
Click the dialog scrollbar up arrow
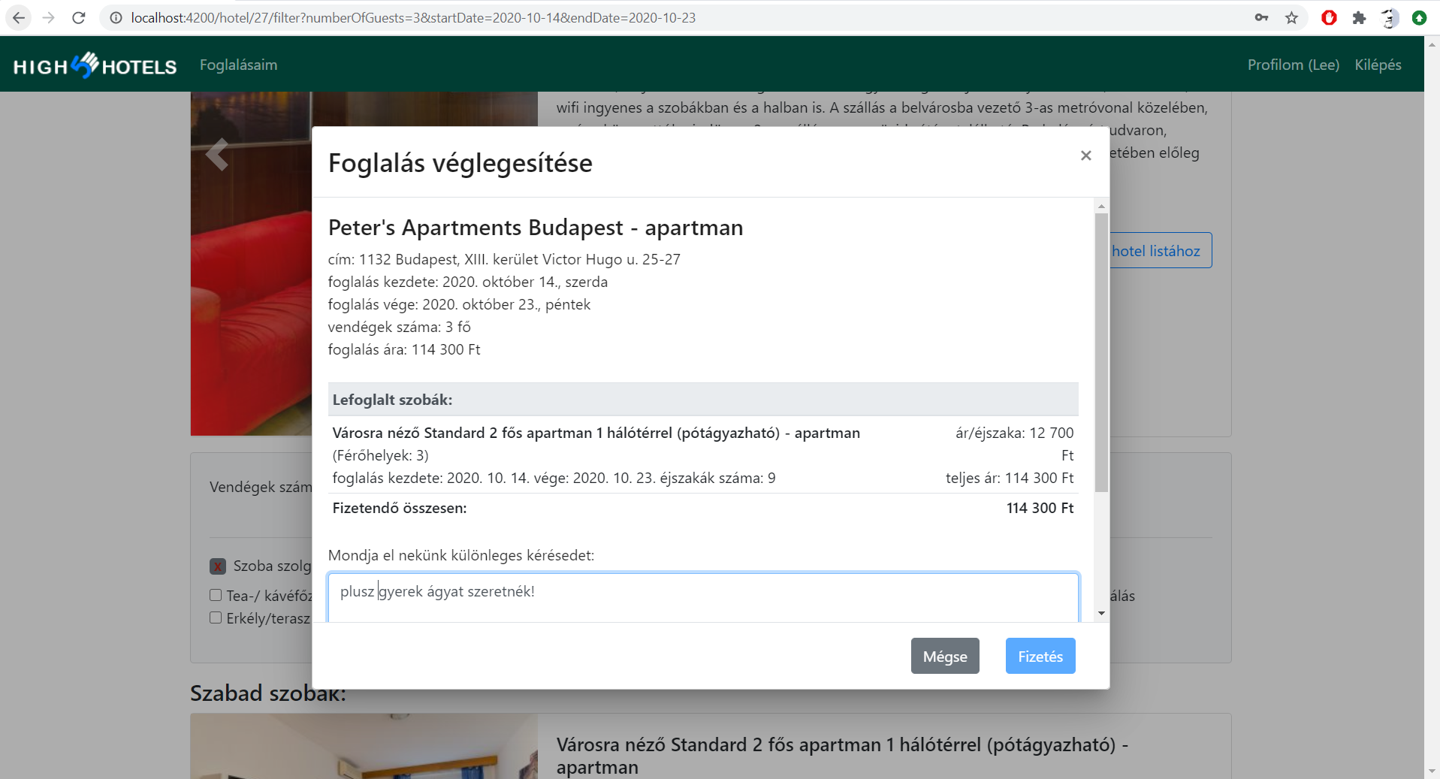coord(1101,206)
